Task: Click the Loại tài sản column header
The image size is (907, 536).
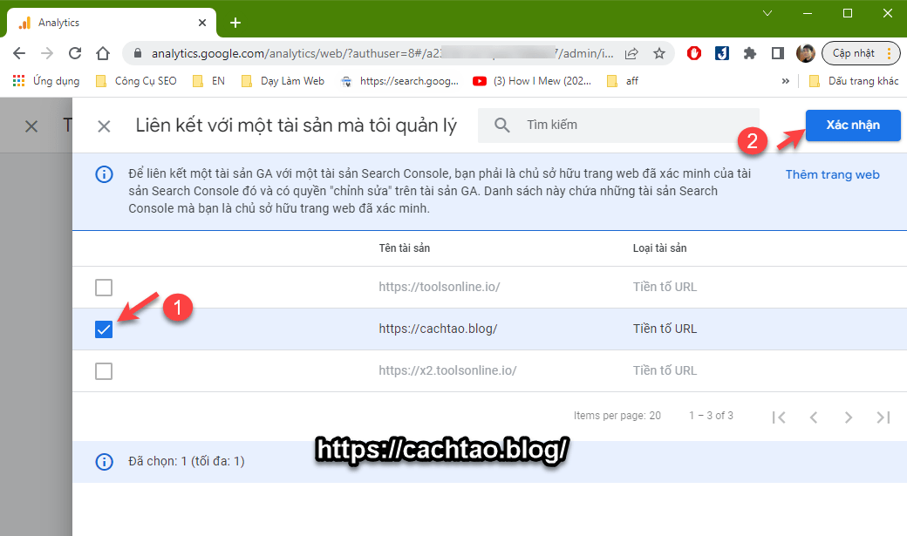Action: pos(659,248)
